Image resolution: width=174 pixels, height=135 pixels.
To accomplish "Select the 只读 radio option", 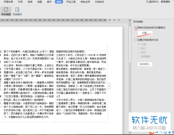I will click(139, 44).
